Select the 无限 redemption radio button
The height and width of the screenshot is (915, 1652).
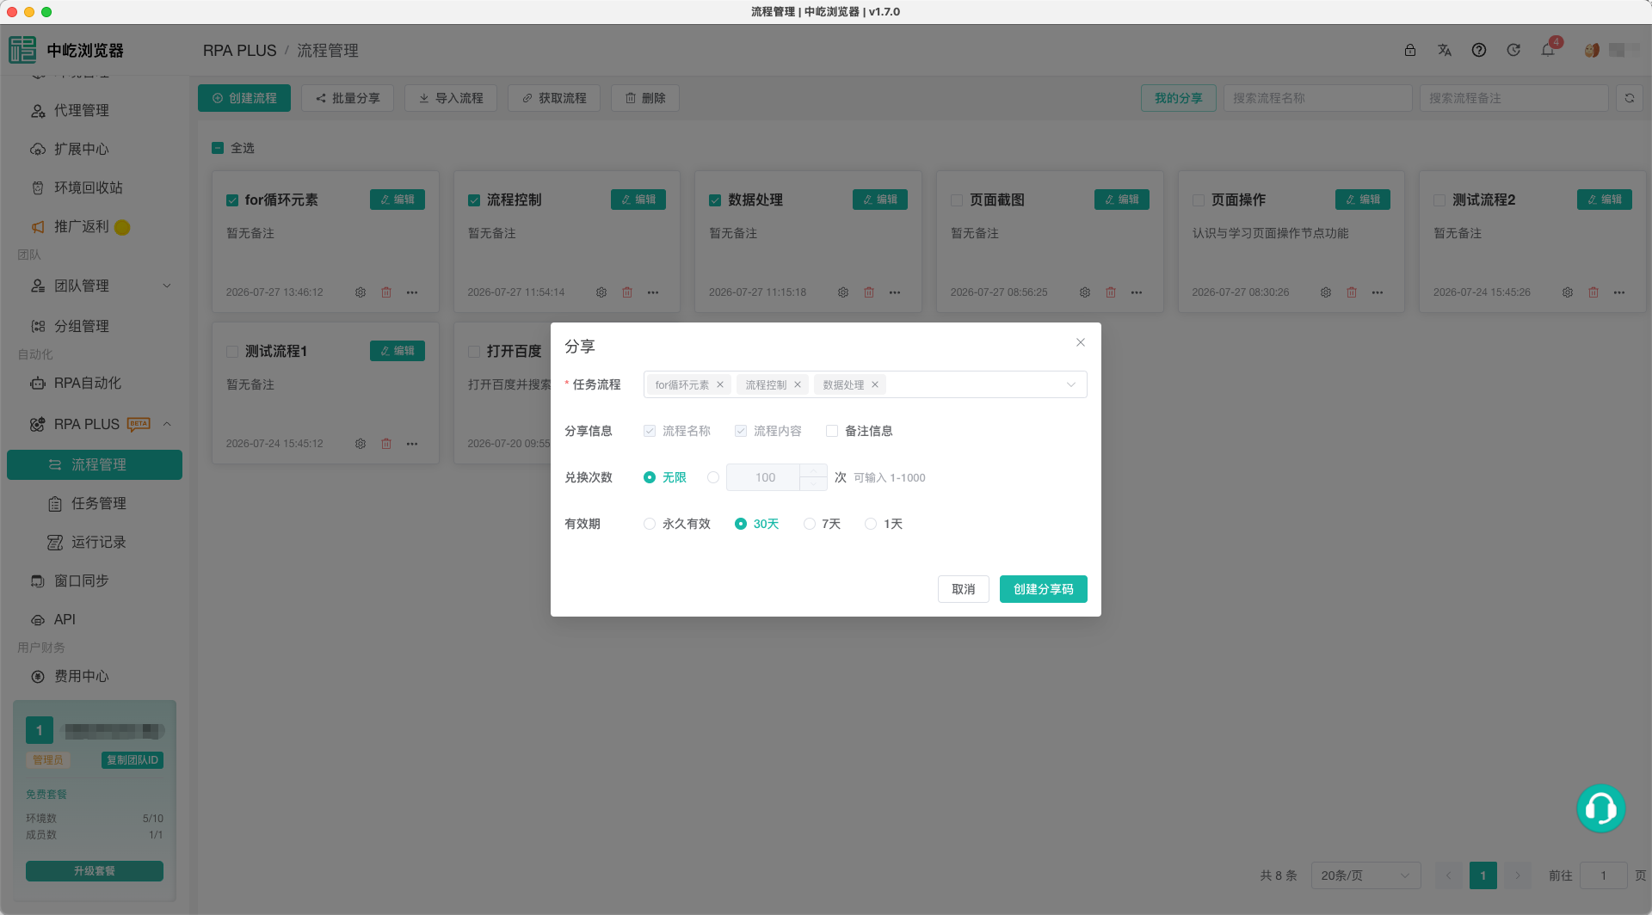(650, 477)
